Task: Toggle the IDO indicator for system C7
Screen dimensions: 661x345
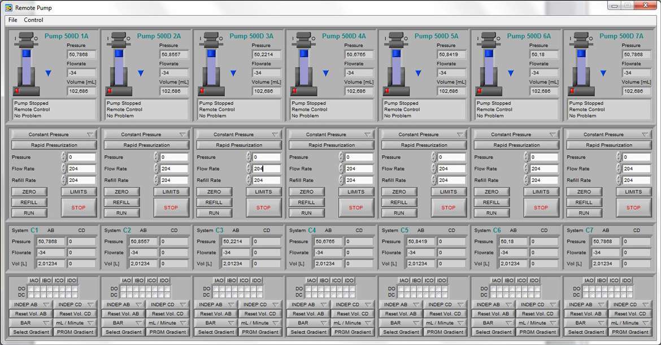Action: [x=627, y=280]
